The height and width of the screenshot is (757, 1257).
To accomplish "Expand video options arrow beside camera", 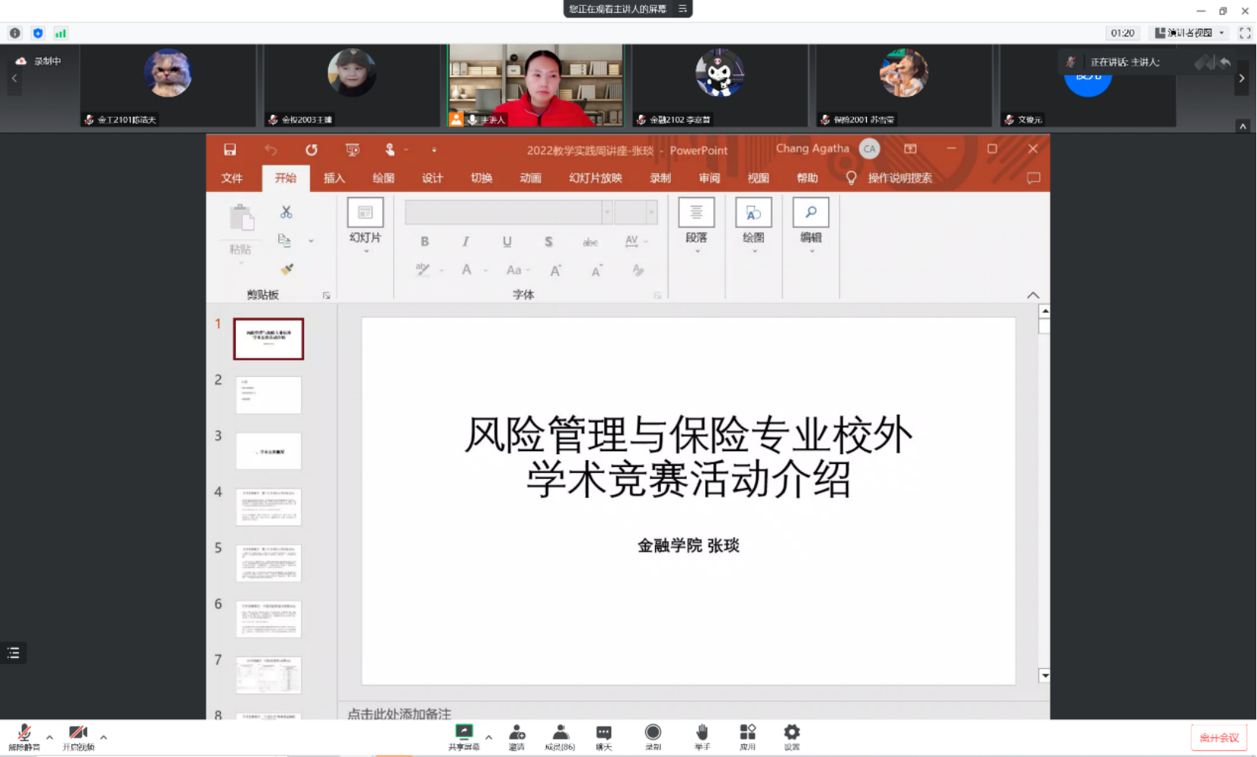I will tap(104, 737).
